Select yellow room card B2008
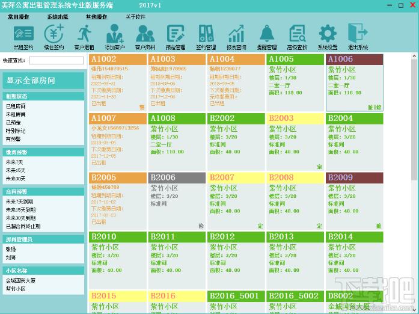 [295, 201]
